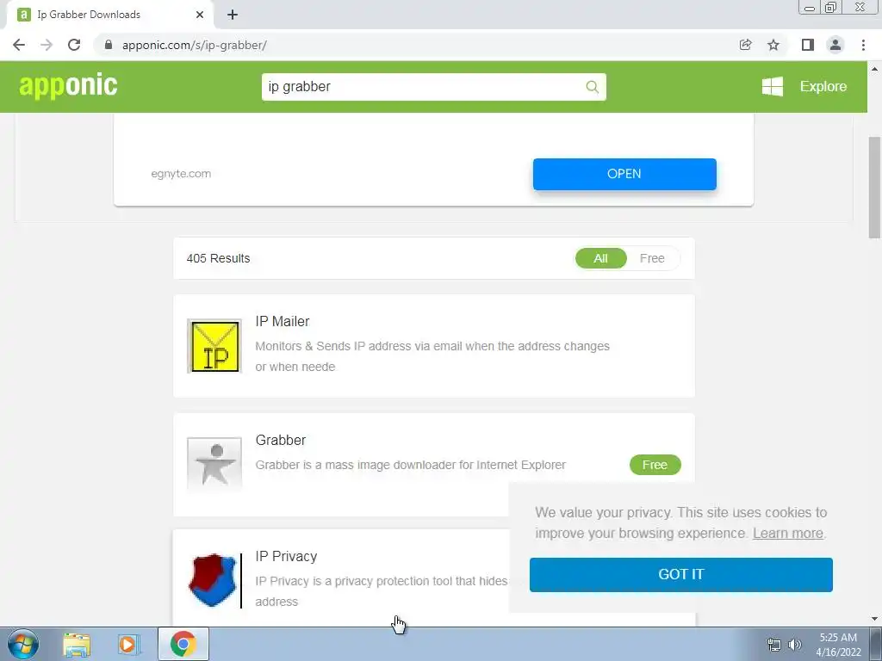This screenshot has width=882, height=661.
Task: Open the Windows Start menu
Action: (x=23, y=644)
